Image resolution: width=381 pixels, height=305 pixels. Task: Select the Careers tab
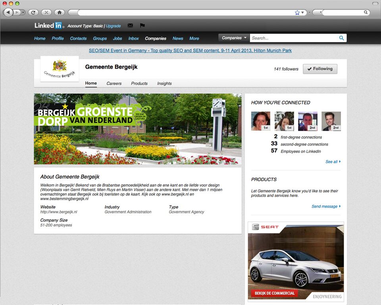114,83
